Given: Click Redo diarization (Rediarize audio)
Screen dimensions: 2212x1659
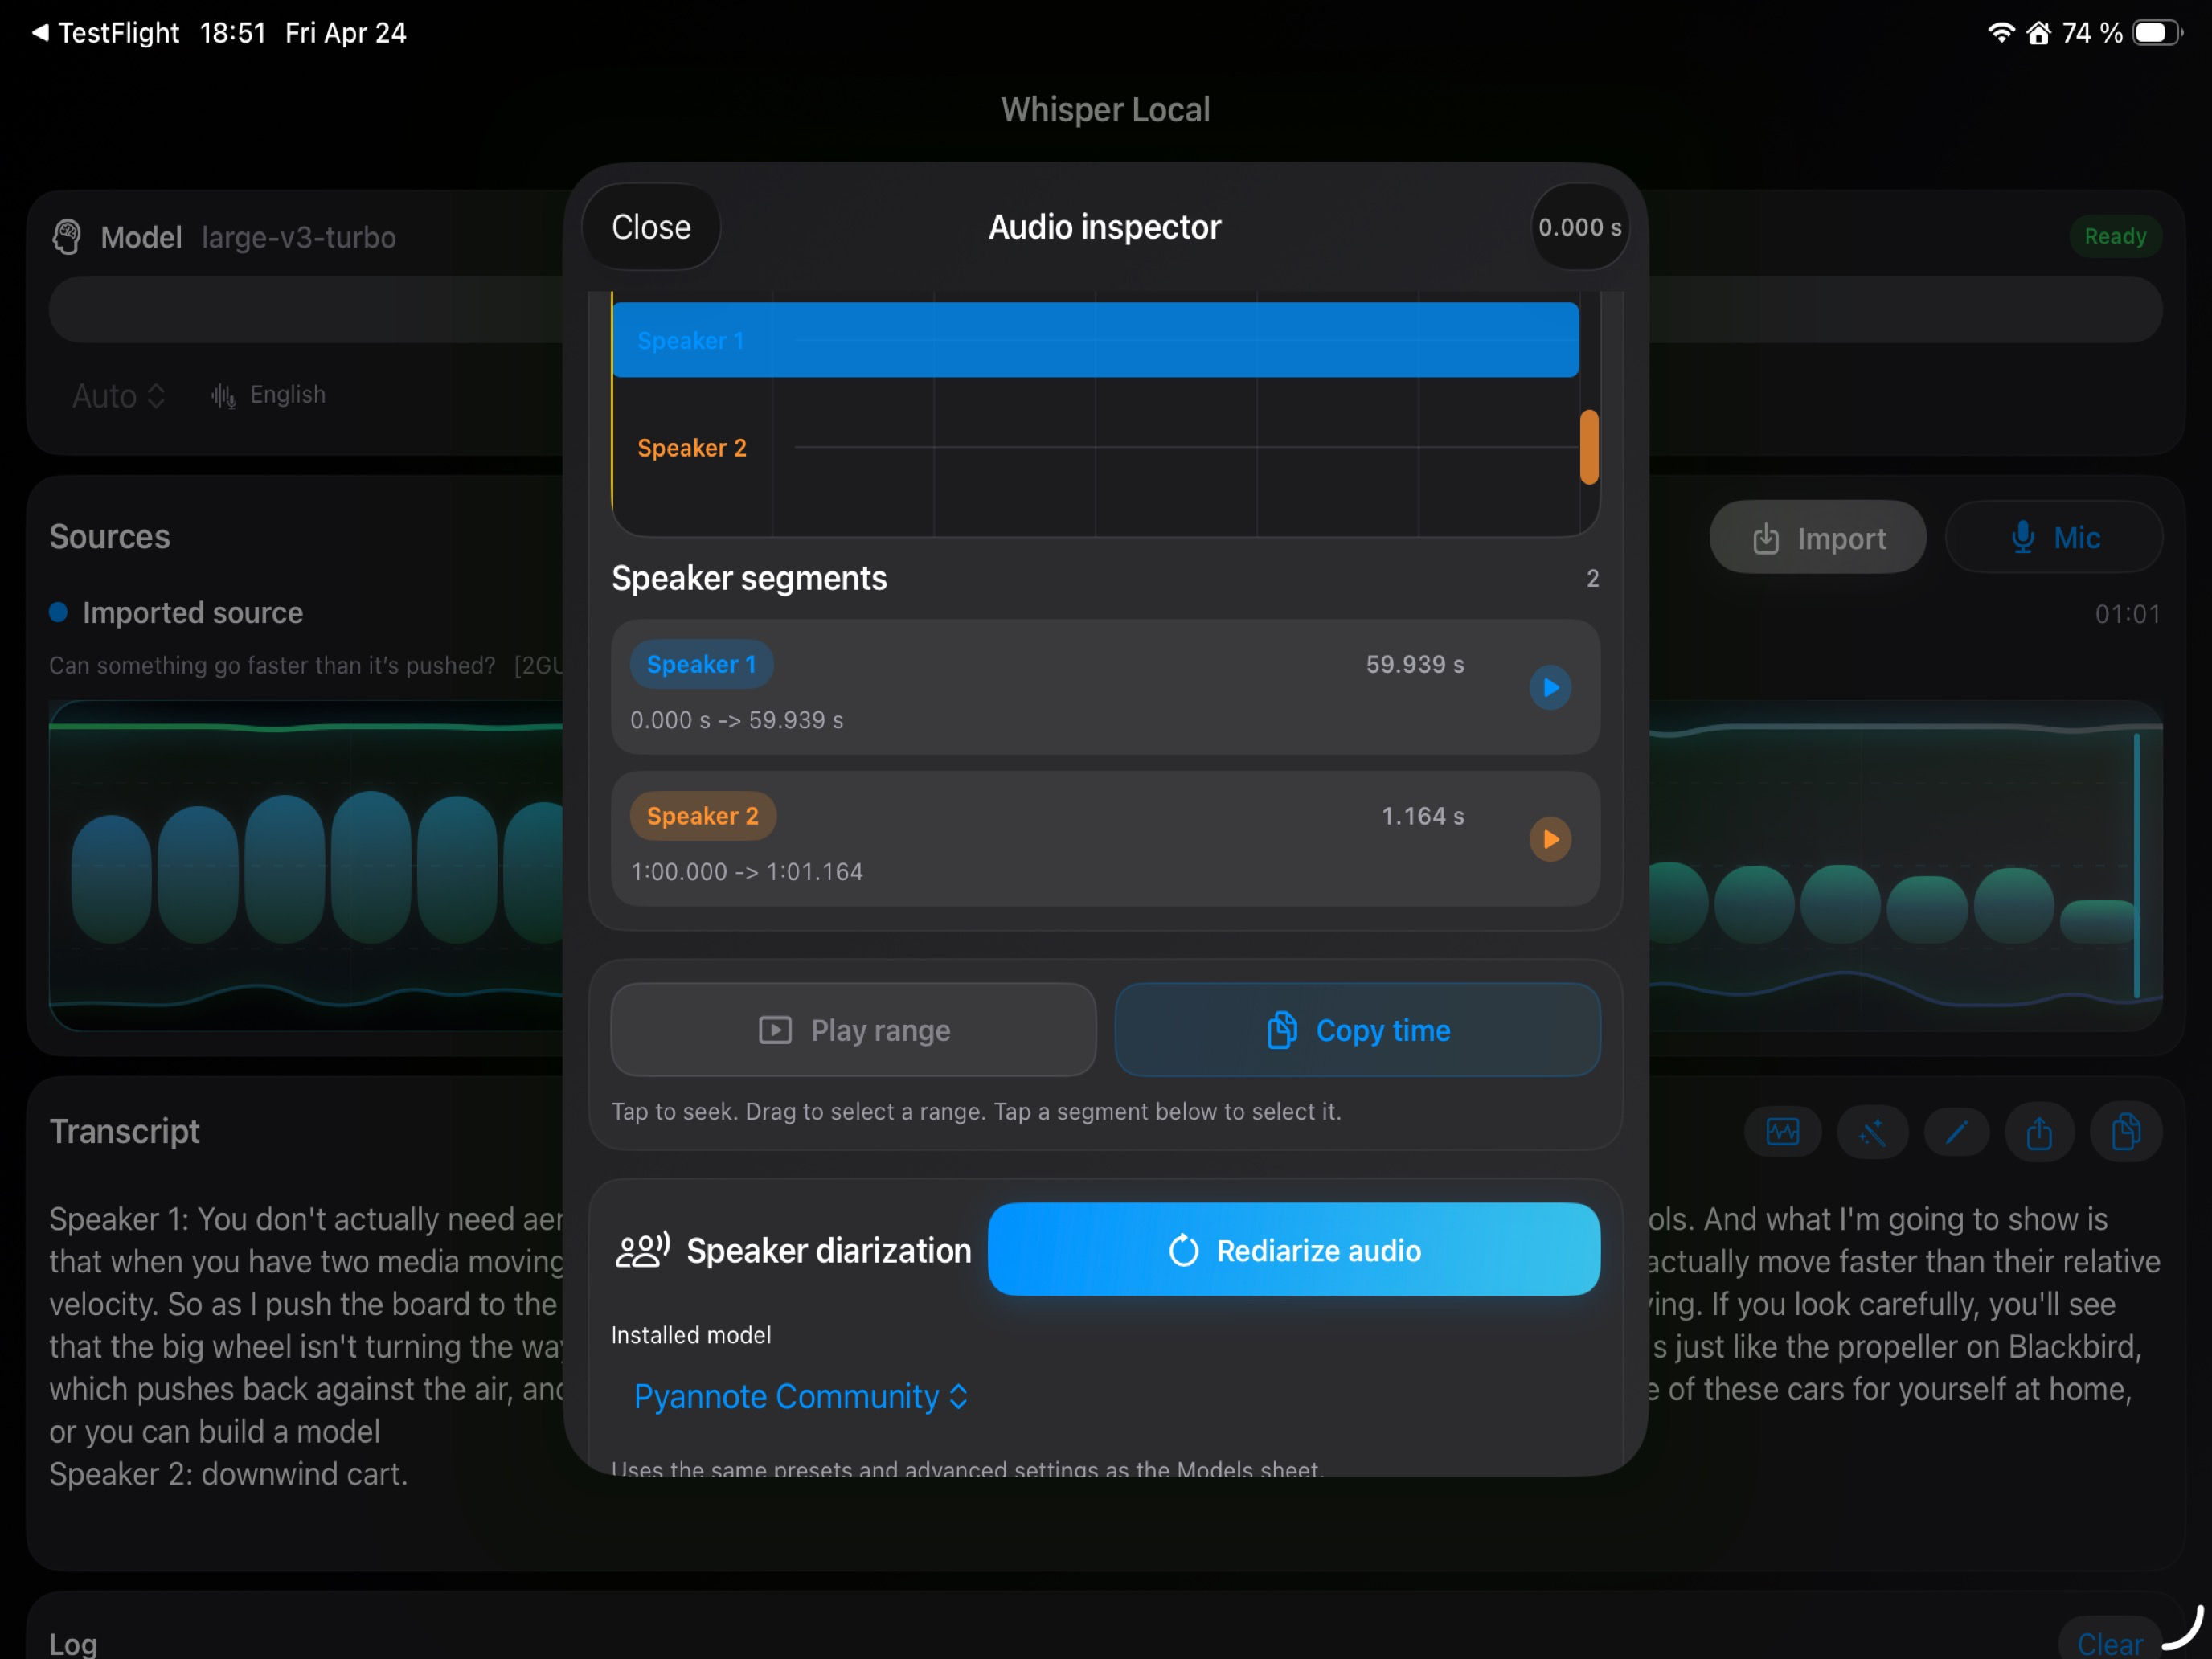Looking at the screenshot, I should coord(1293,1250).
